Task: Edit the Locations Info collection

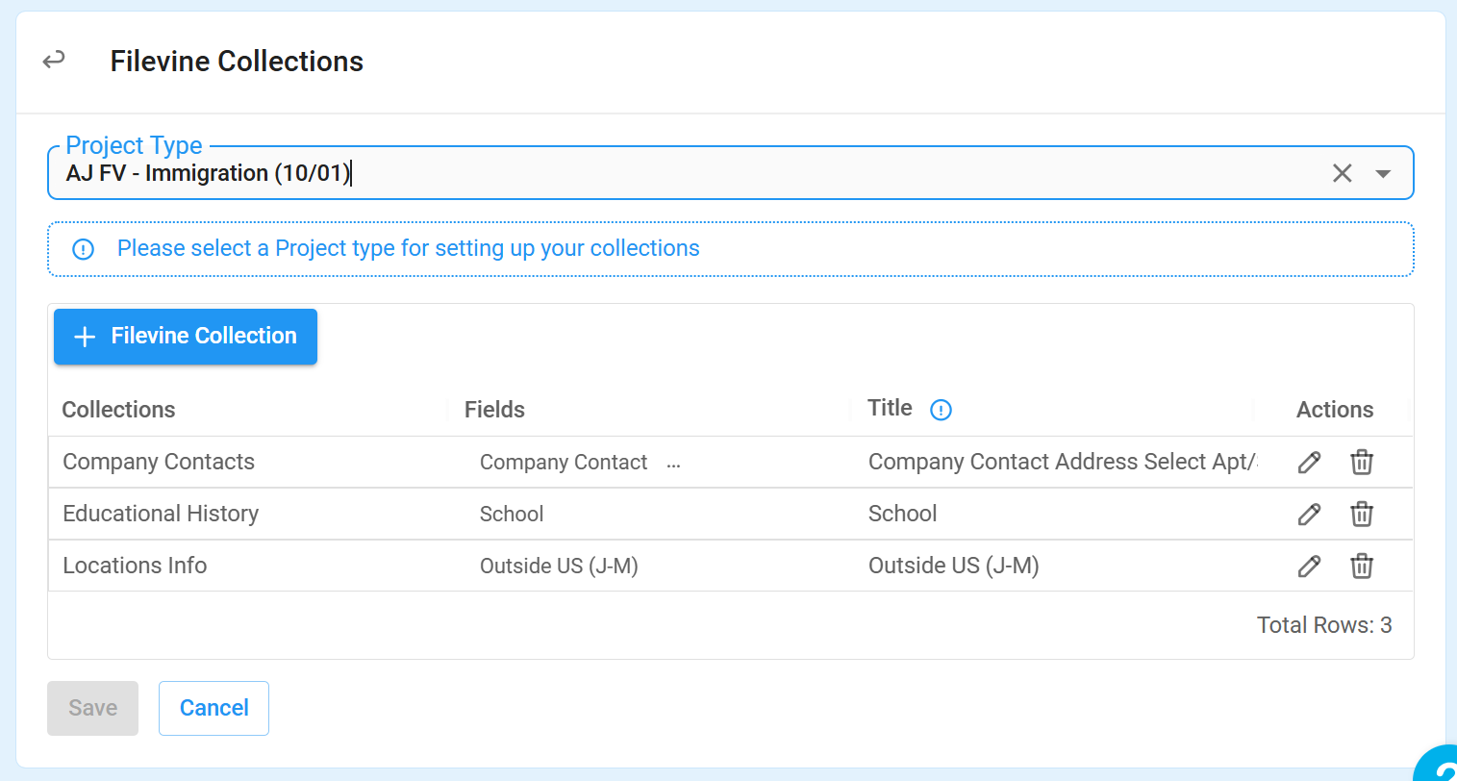Action: point(1309,567)
